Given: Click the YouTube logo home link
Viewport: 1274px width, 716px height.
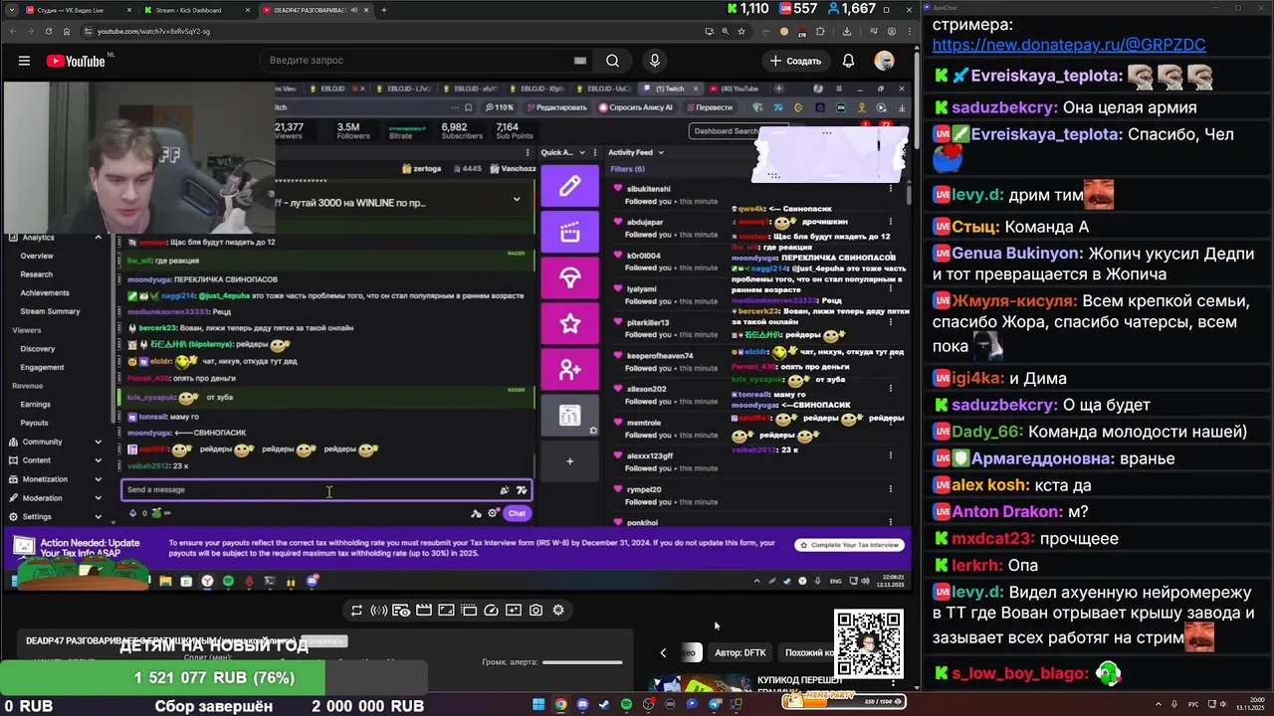Looking at the screenshot, I should click(76, 61).
